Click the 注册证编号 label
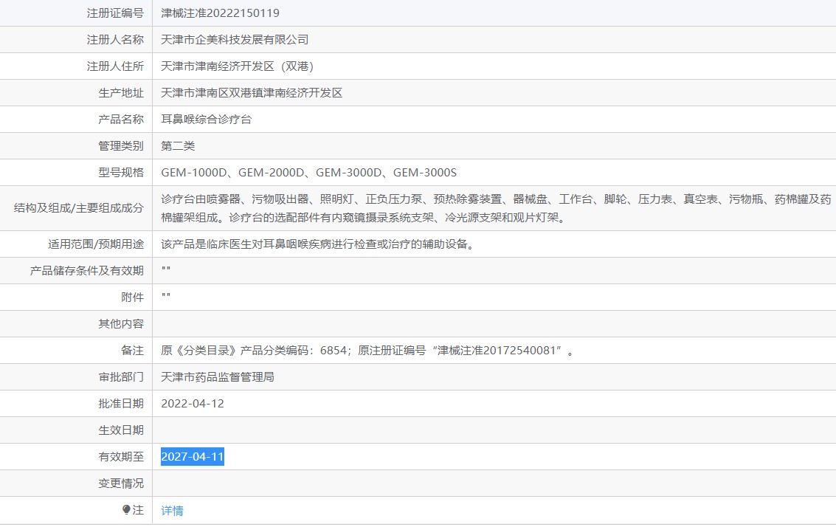Viewport: 836px width, 530px height. coord(115,13)
